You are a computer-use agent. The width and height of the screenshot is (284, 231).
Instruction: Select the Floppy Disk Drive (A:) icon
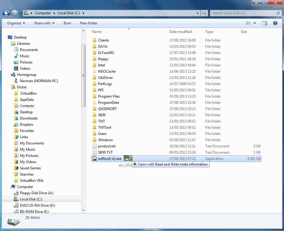tap(16, 193)
